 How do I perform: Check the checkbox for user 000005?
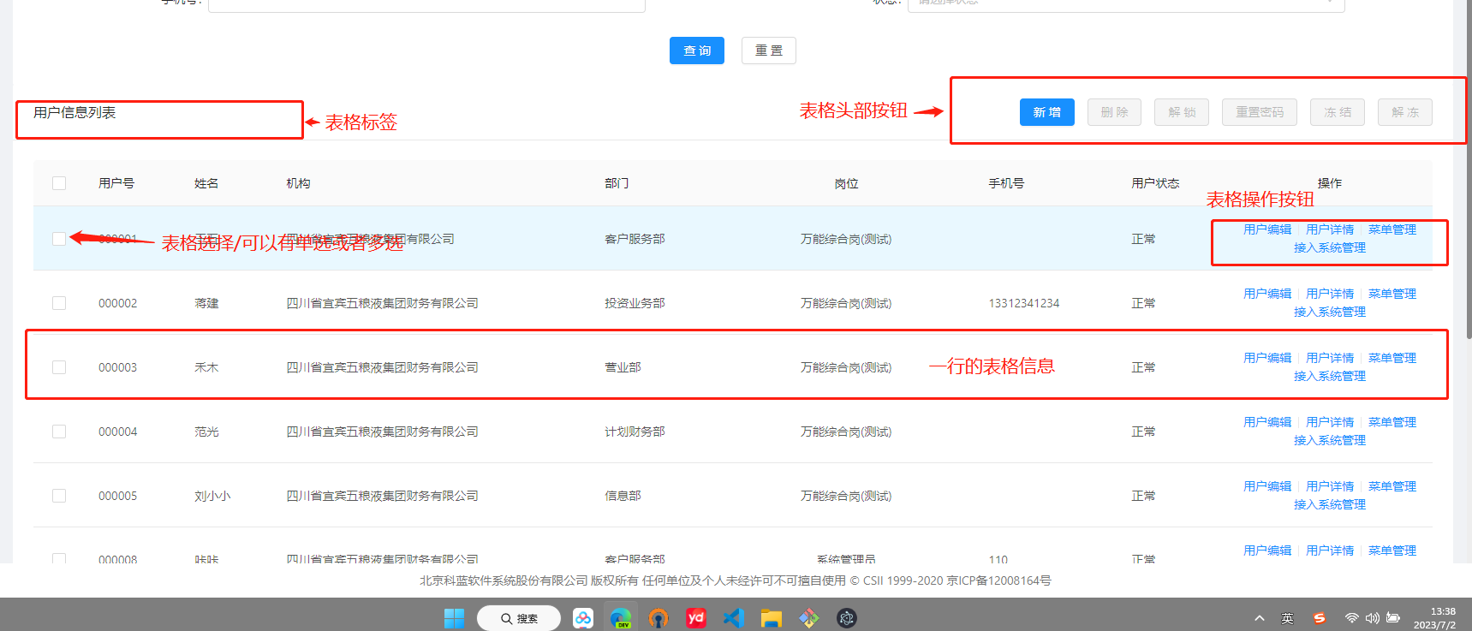coord(59,496)
